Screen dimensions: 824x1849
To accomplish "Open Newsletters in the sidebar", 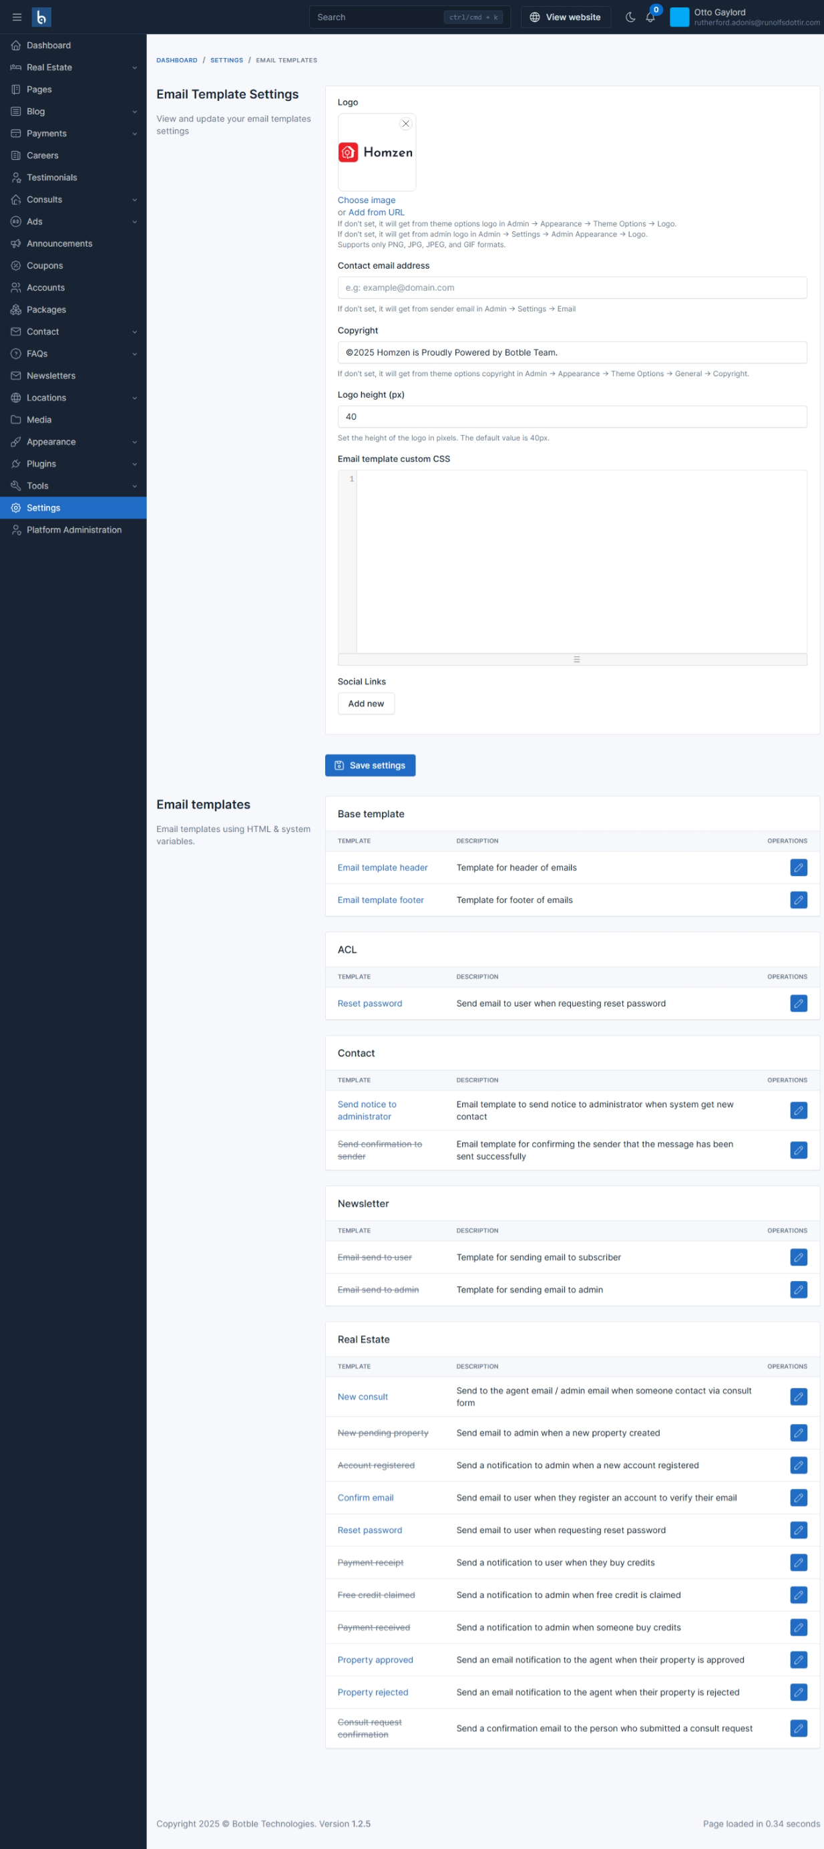I will 73,376.
